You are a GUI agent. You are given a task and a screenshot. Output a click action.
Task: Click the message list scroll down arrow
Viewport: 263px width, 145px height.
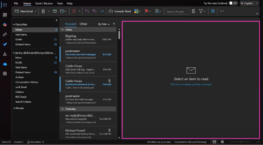tap(119, 138)
